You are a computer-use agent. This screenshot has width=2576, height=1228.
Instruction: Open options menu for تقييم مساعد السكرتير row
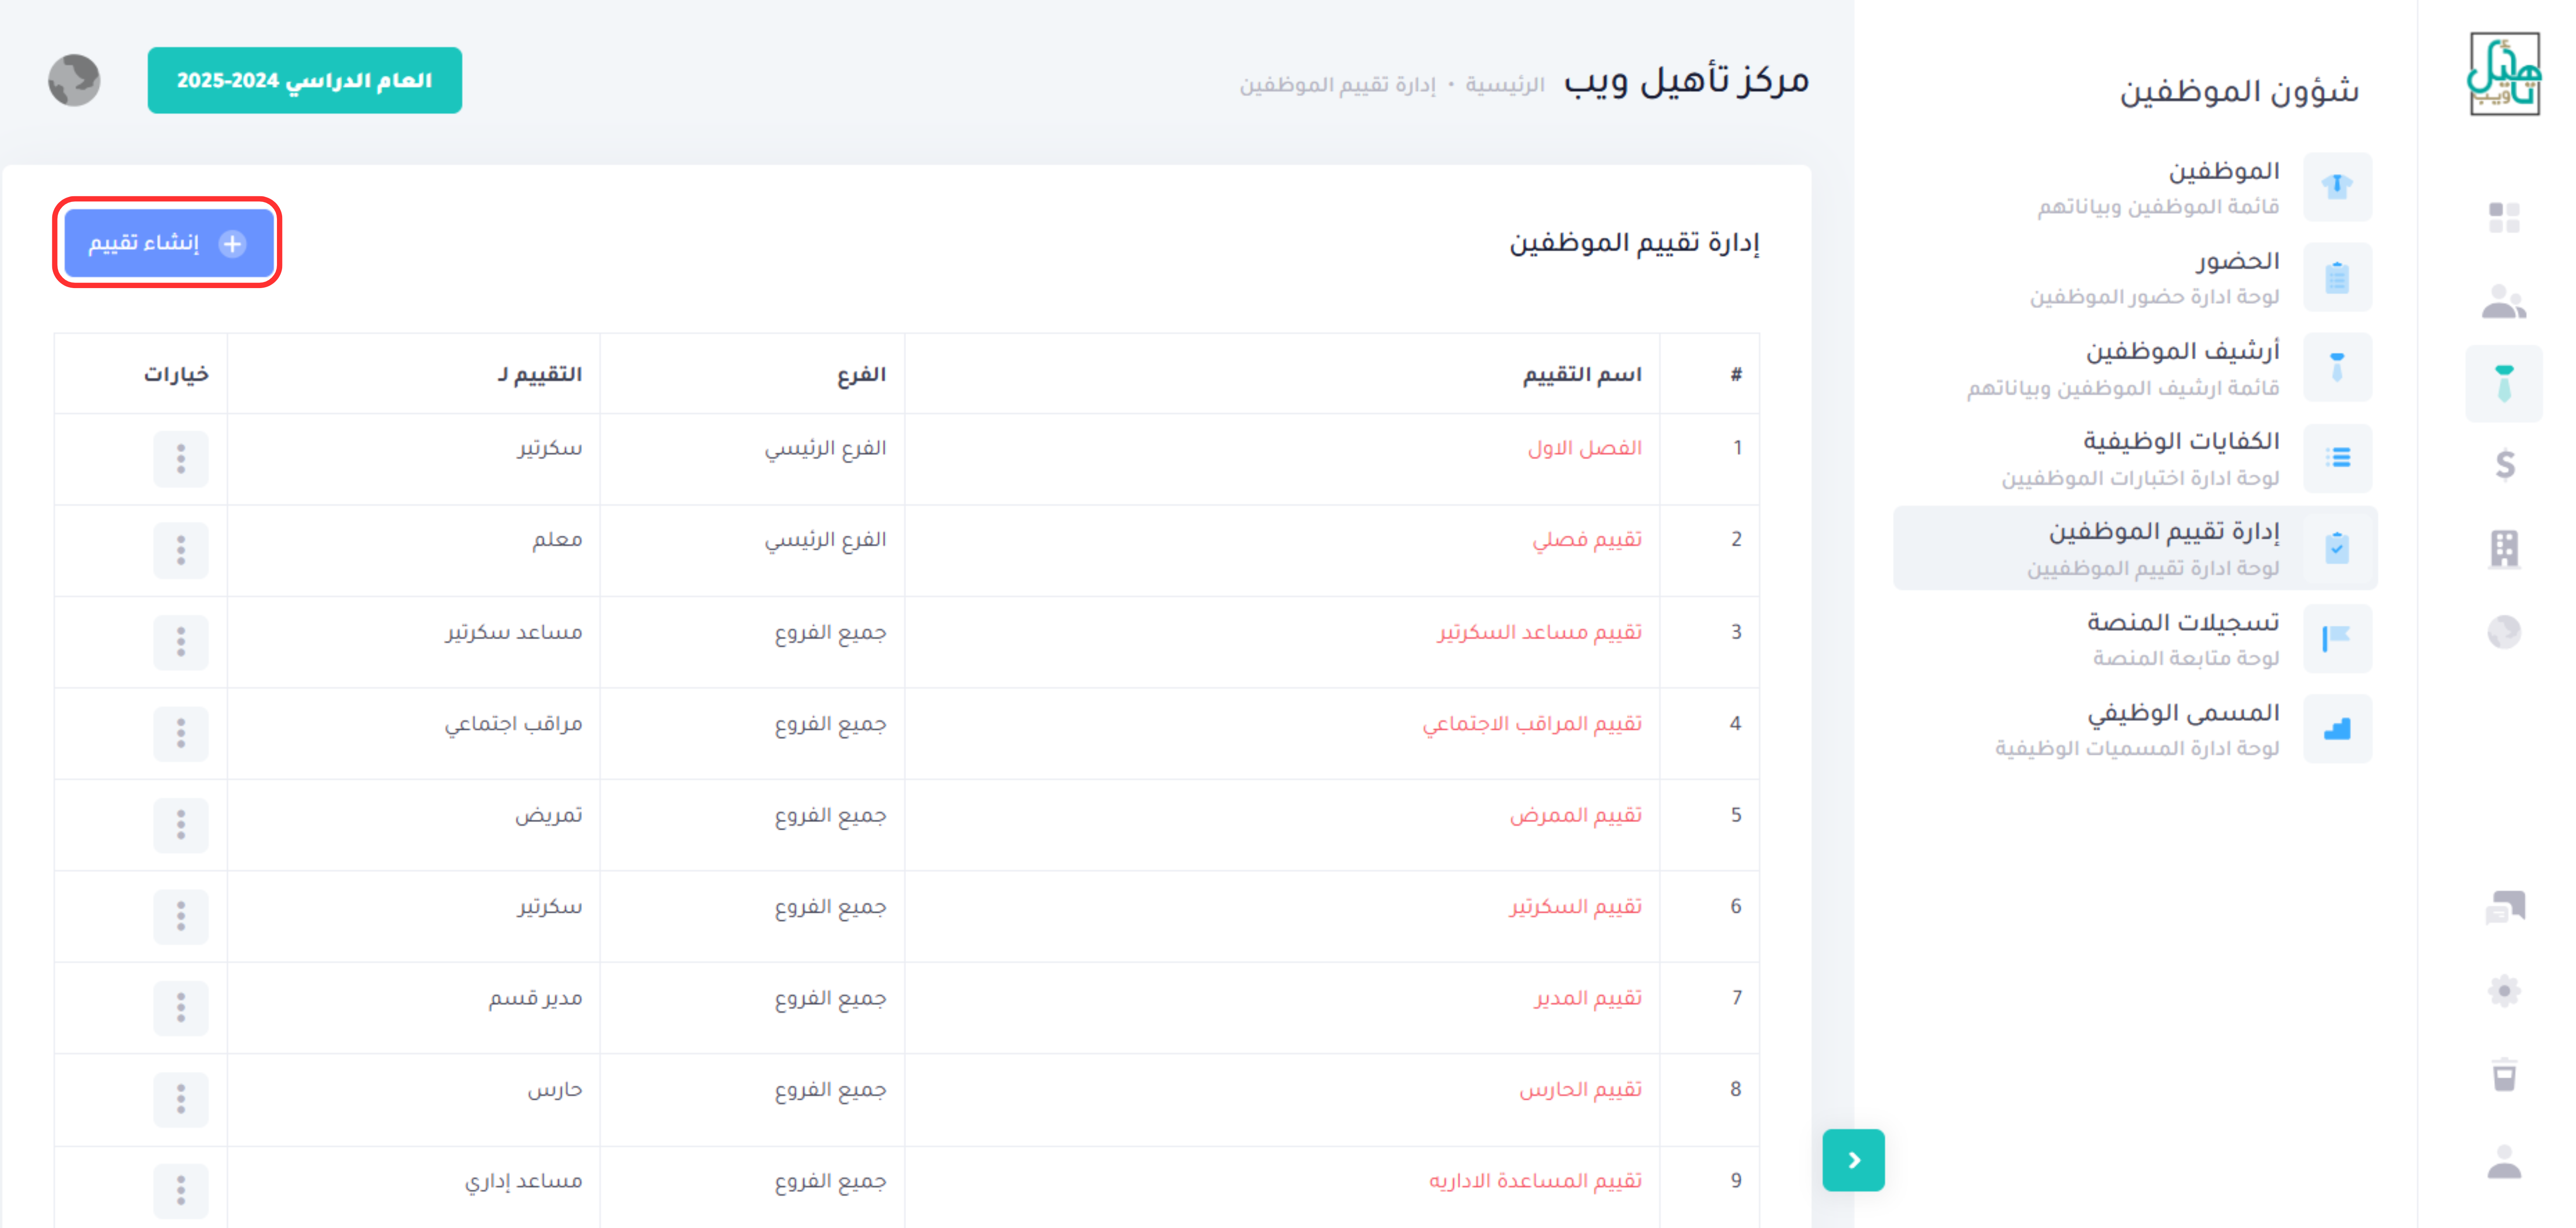pyautogui.click(x=181, y=641)
